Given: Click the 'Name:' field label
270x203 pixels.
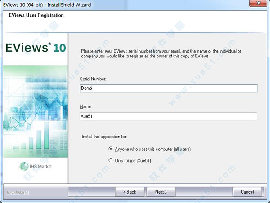Looking at the screenshot, I should pos(85,107).
